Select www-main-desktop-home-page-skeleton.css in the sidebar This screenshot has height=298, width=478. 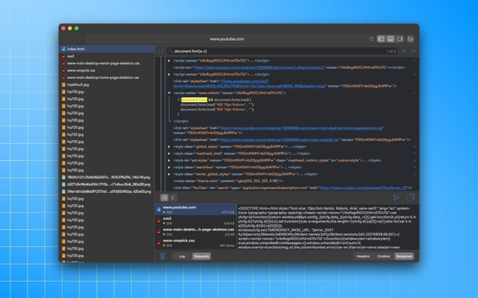[x=107, y=78]
